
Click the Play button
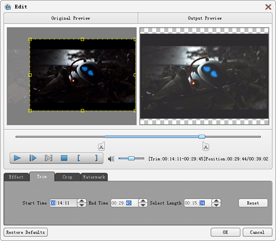pos(17,158)
